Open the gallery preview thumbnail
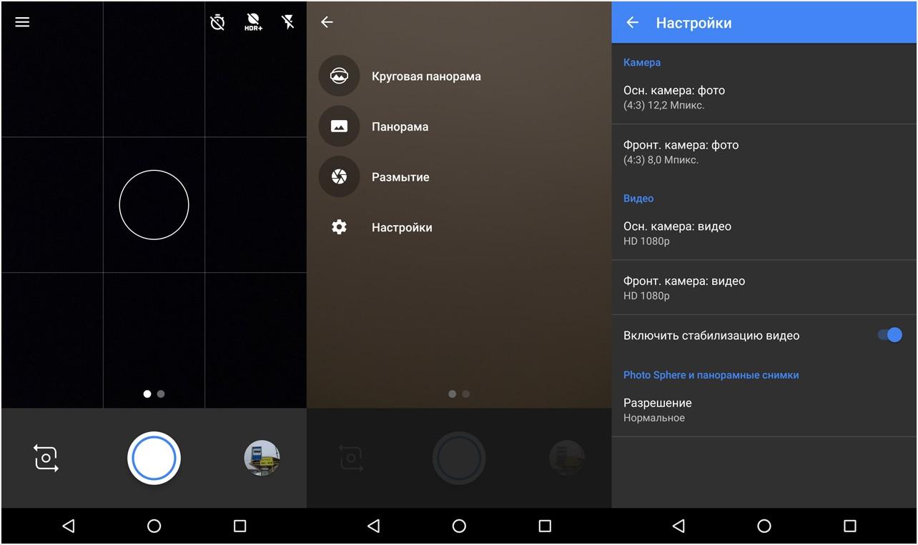This screenshot has height=545, width=918. [262, 458]
